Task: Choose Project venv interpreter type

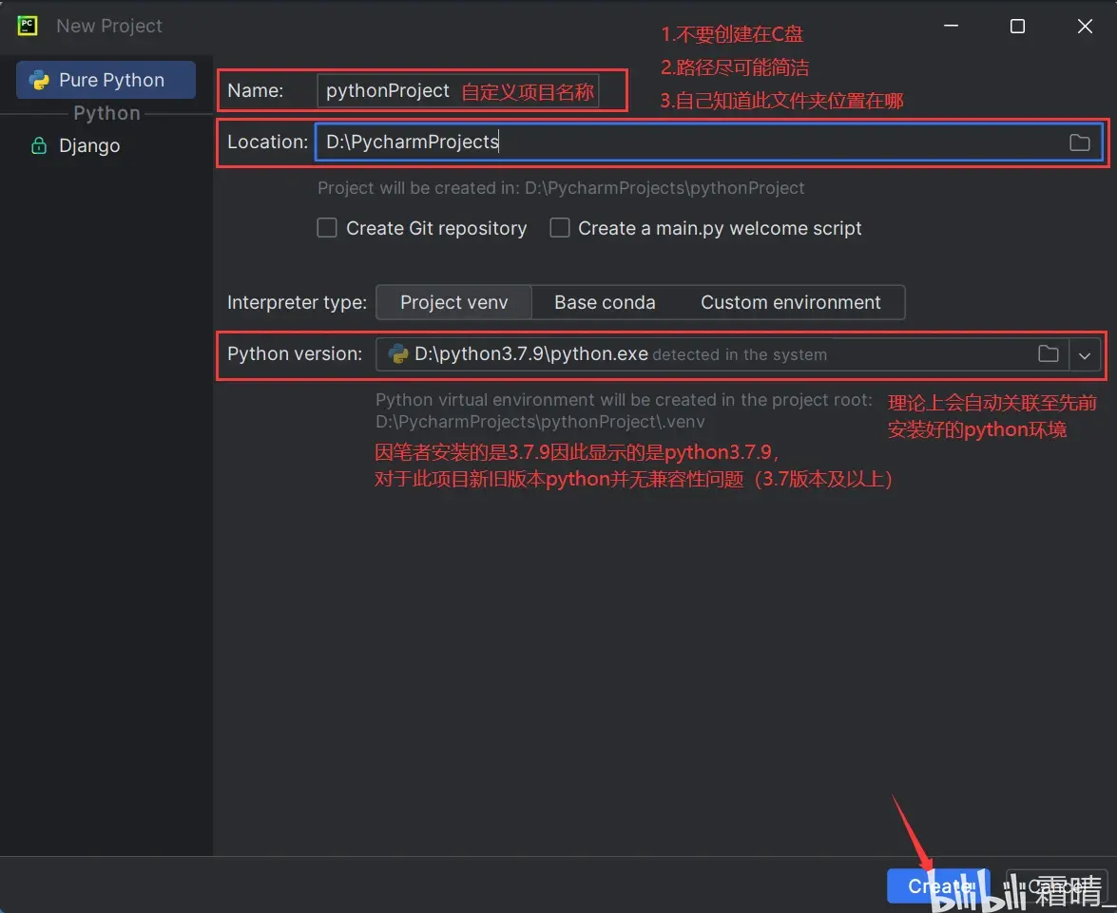Action: click(x=453, y=302)
